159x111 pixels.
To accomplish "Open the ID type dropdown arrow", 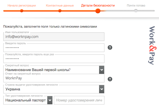I will [50, 100].
